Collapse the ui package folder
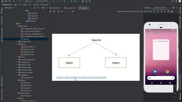Screen dimensions: 182x102 pyautogui.click(x=24, y=11)
